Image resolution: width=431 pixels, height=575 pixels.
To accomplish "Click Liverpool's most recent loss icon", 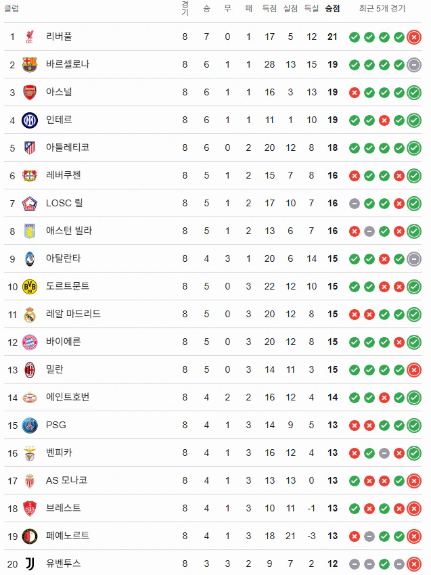I will click(x=414, y=37).
